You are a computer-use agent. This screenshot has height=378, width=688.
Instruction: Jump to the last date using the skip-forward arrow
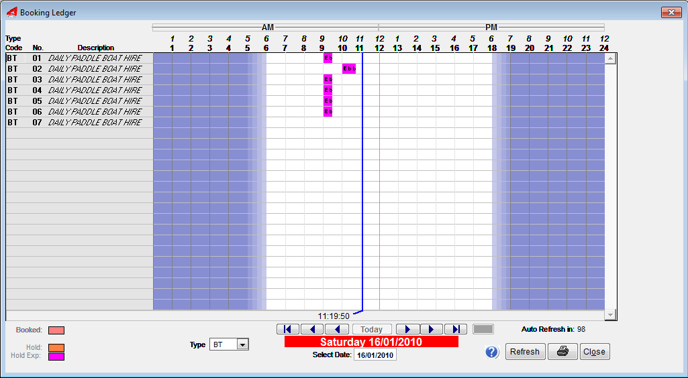point(456,329)
